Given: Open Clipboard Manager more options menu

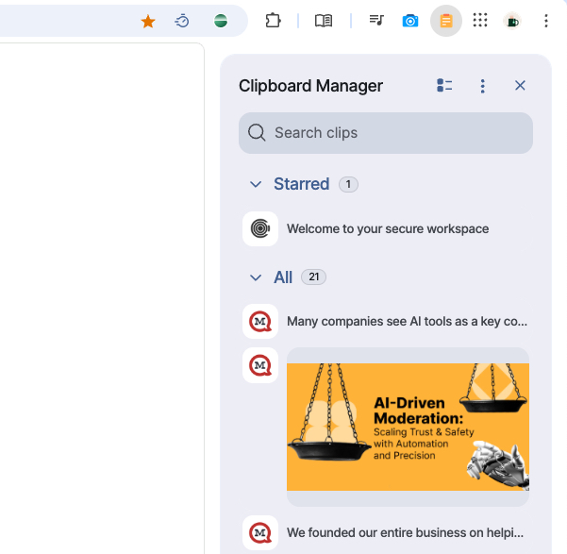Looking at the screenshot, I should coord(482,86).
